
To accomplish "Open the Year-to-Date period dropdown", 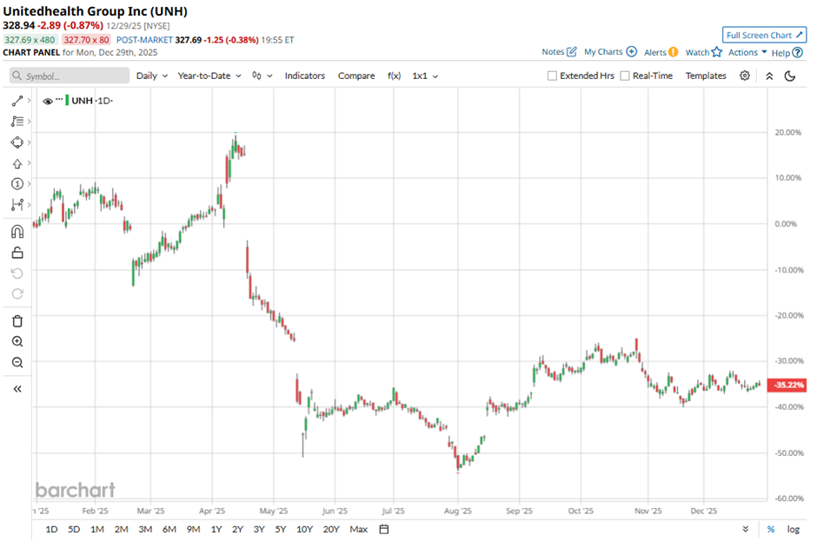I will [x=209, y=76].
